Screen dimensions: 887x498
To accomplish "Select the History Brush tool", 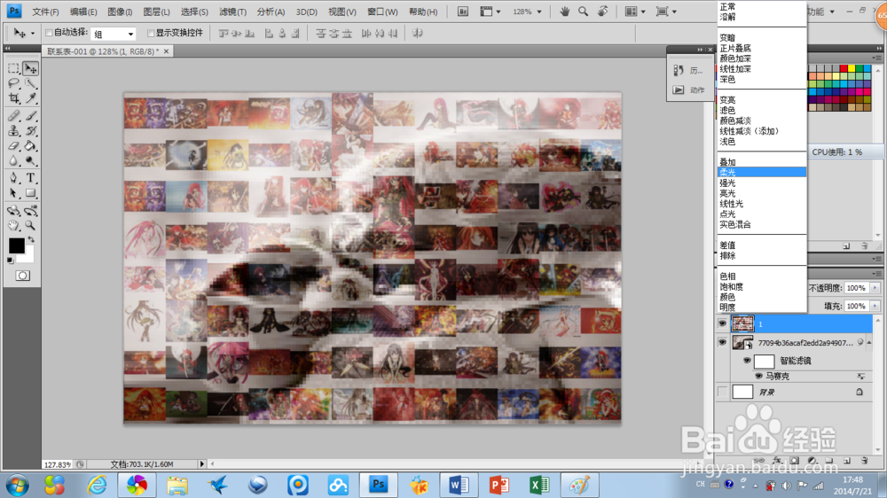I will click(x=30, y=131).
